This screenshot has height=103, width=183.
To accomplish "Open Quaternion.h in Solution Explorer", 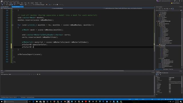I will click(166, 34).
